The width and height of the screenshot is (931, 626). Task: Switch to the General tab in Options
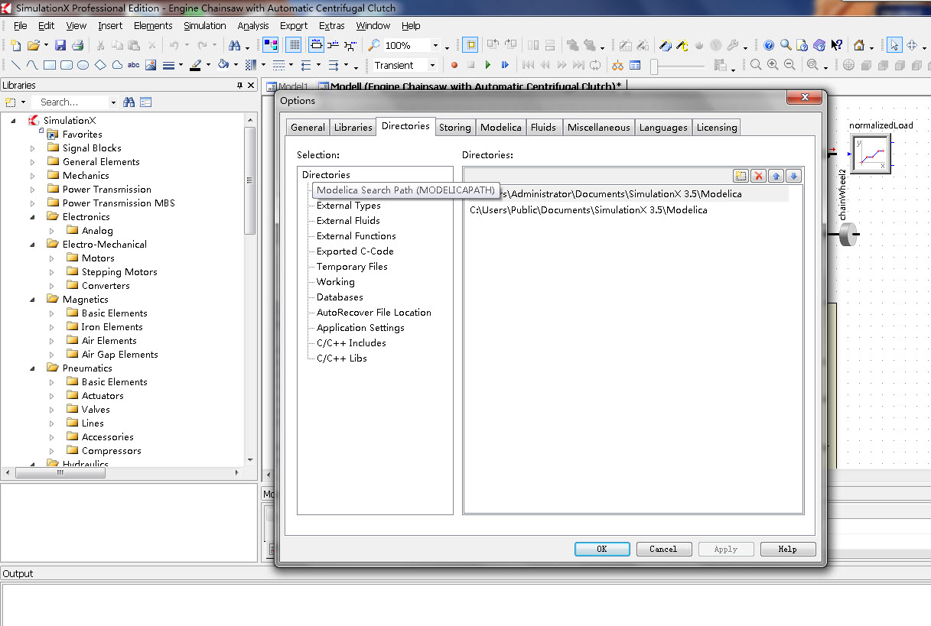[x=308, y=128]
